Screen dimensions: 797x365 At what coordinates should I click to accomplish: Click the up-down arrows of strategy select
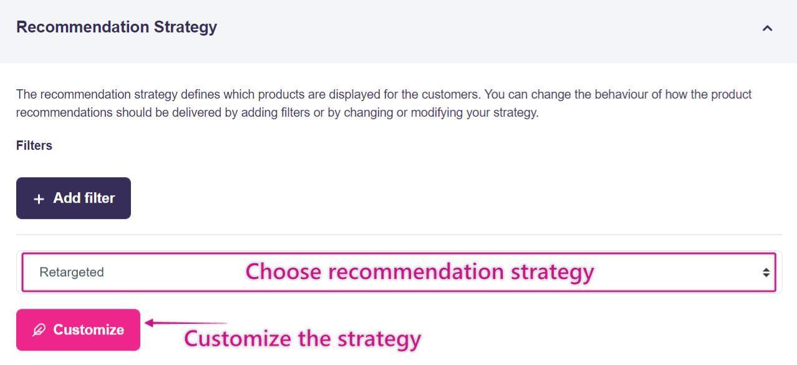[766, 273]
